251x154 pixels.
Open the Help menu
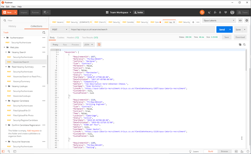(19, 6)
